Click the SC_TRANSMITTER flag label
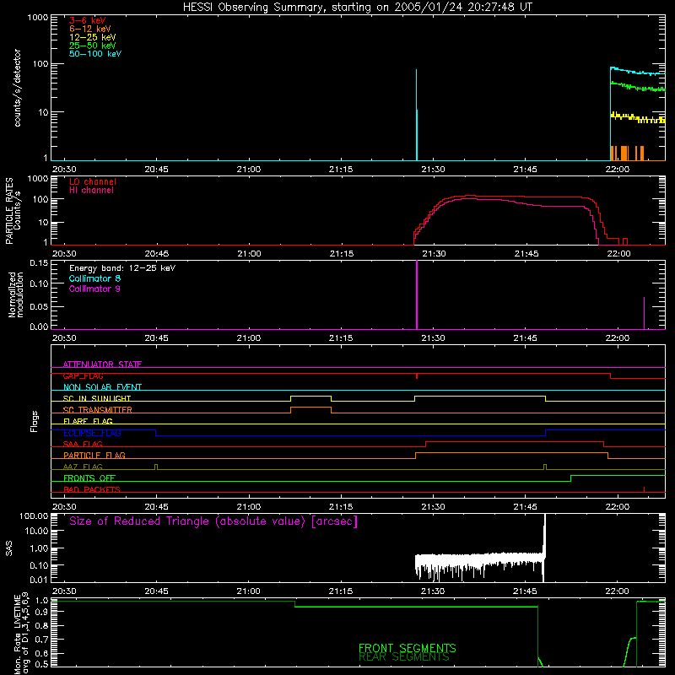This screenshot has height=675, width=675. 97,410
